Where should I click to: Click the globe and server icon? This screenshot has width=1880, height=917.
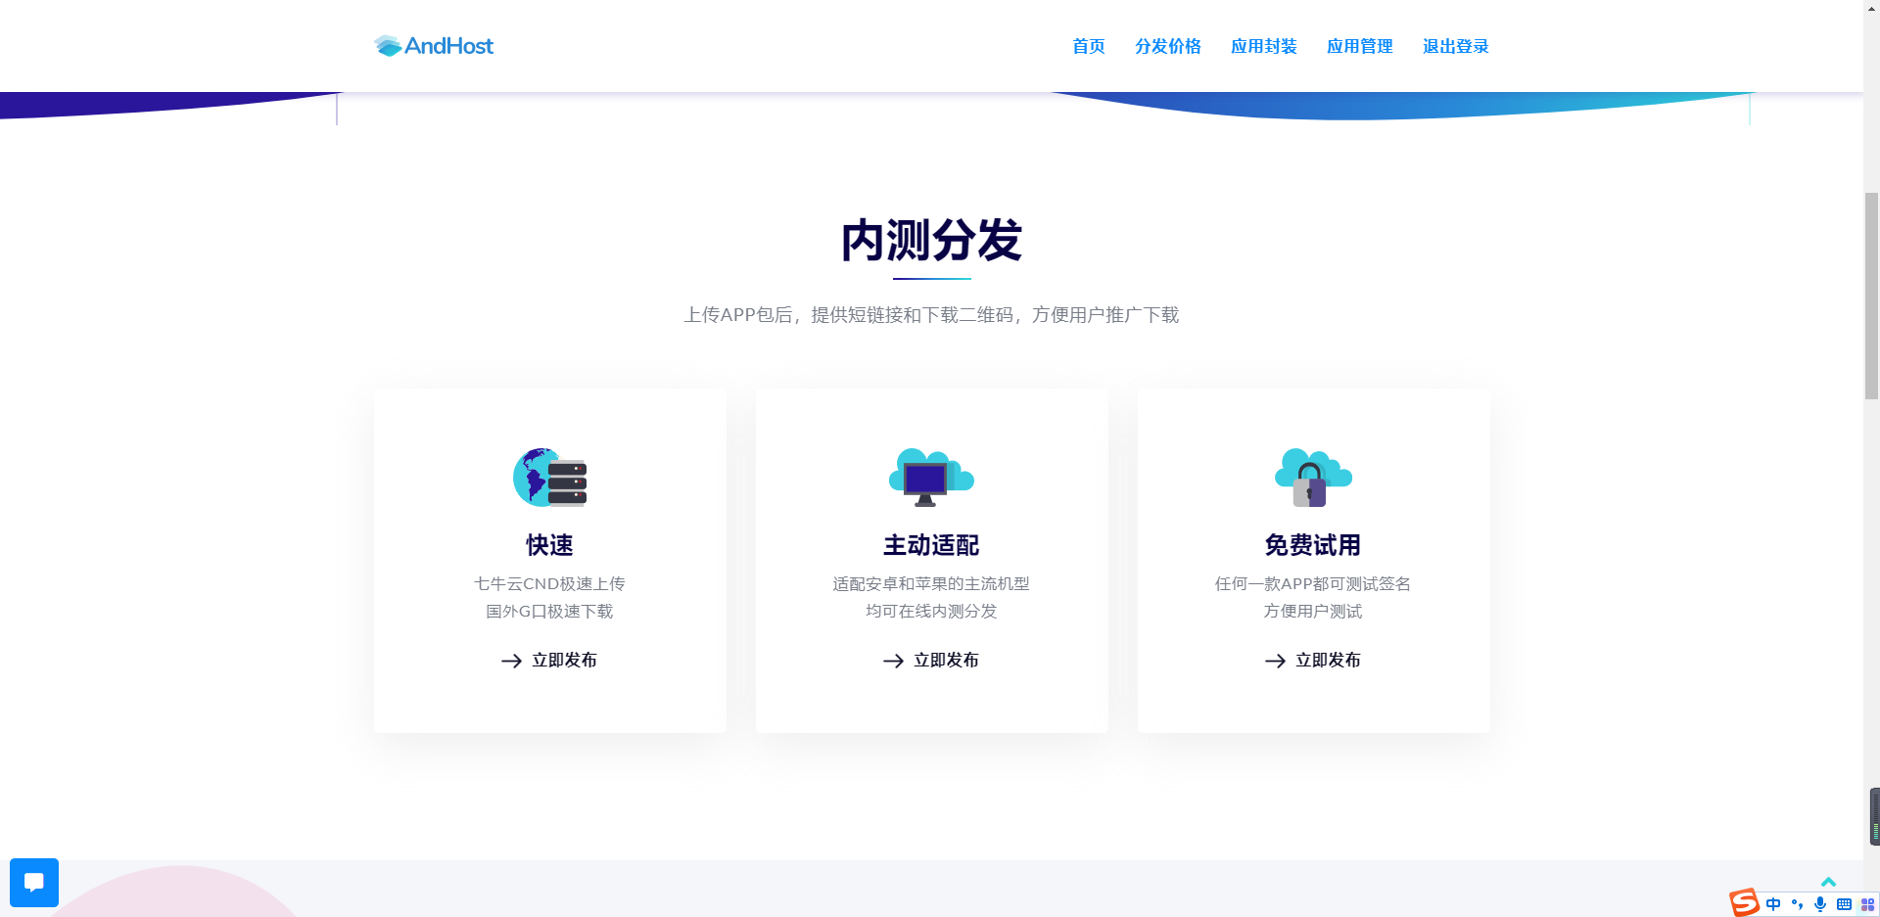pyautogui.click(x=549, y=478)
